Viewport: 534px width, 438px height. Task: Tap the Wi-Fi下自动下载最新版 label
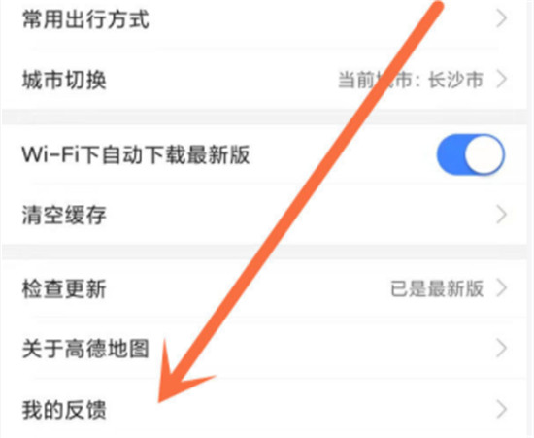[136, 154]
